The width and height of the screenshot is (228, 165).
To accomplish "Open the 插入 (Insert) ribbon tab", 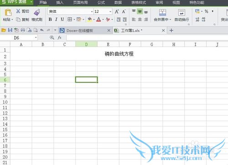I will click(x=60, y=2).
